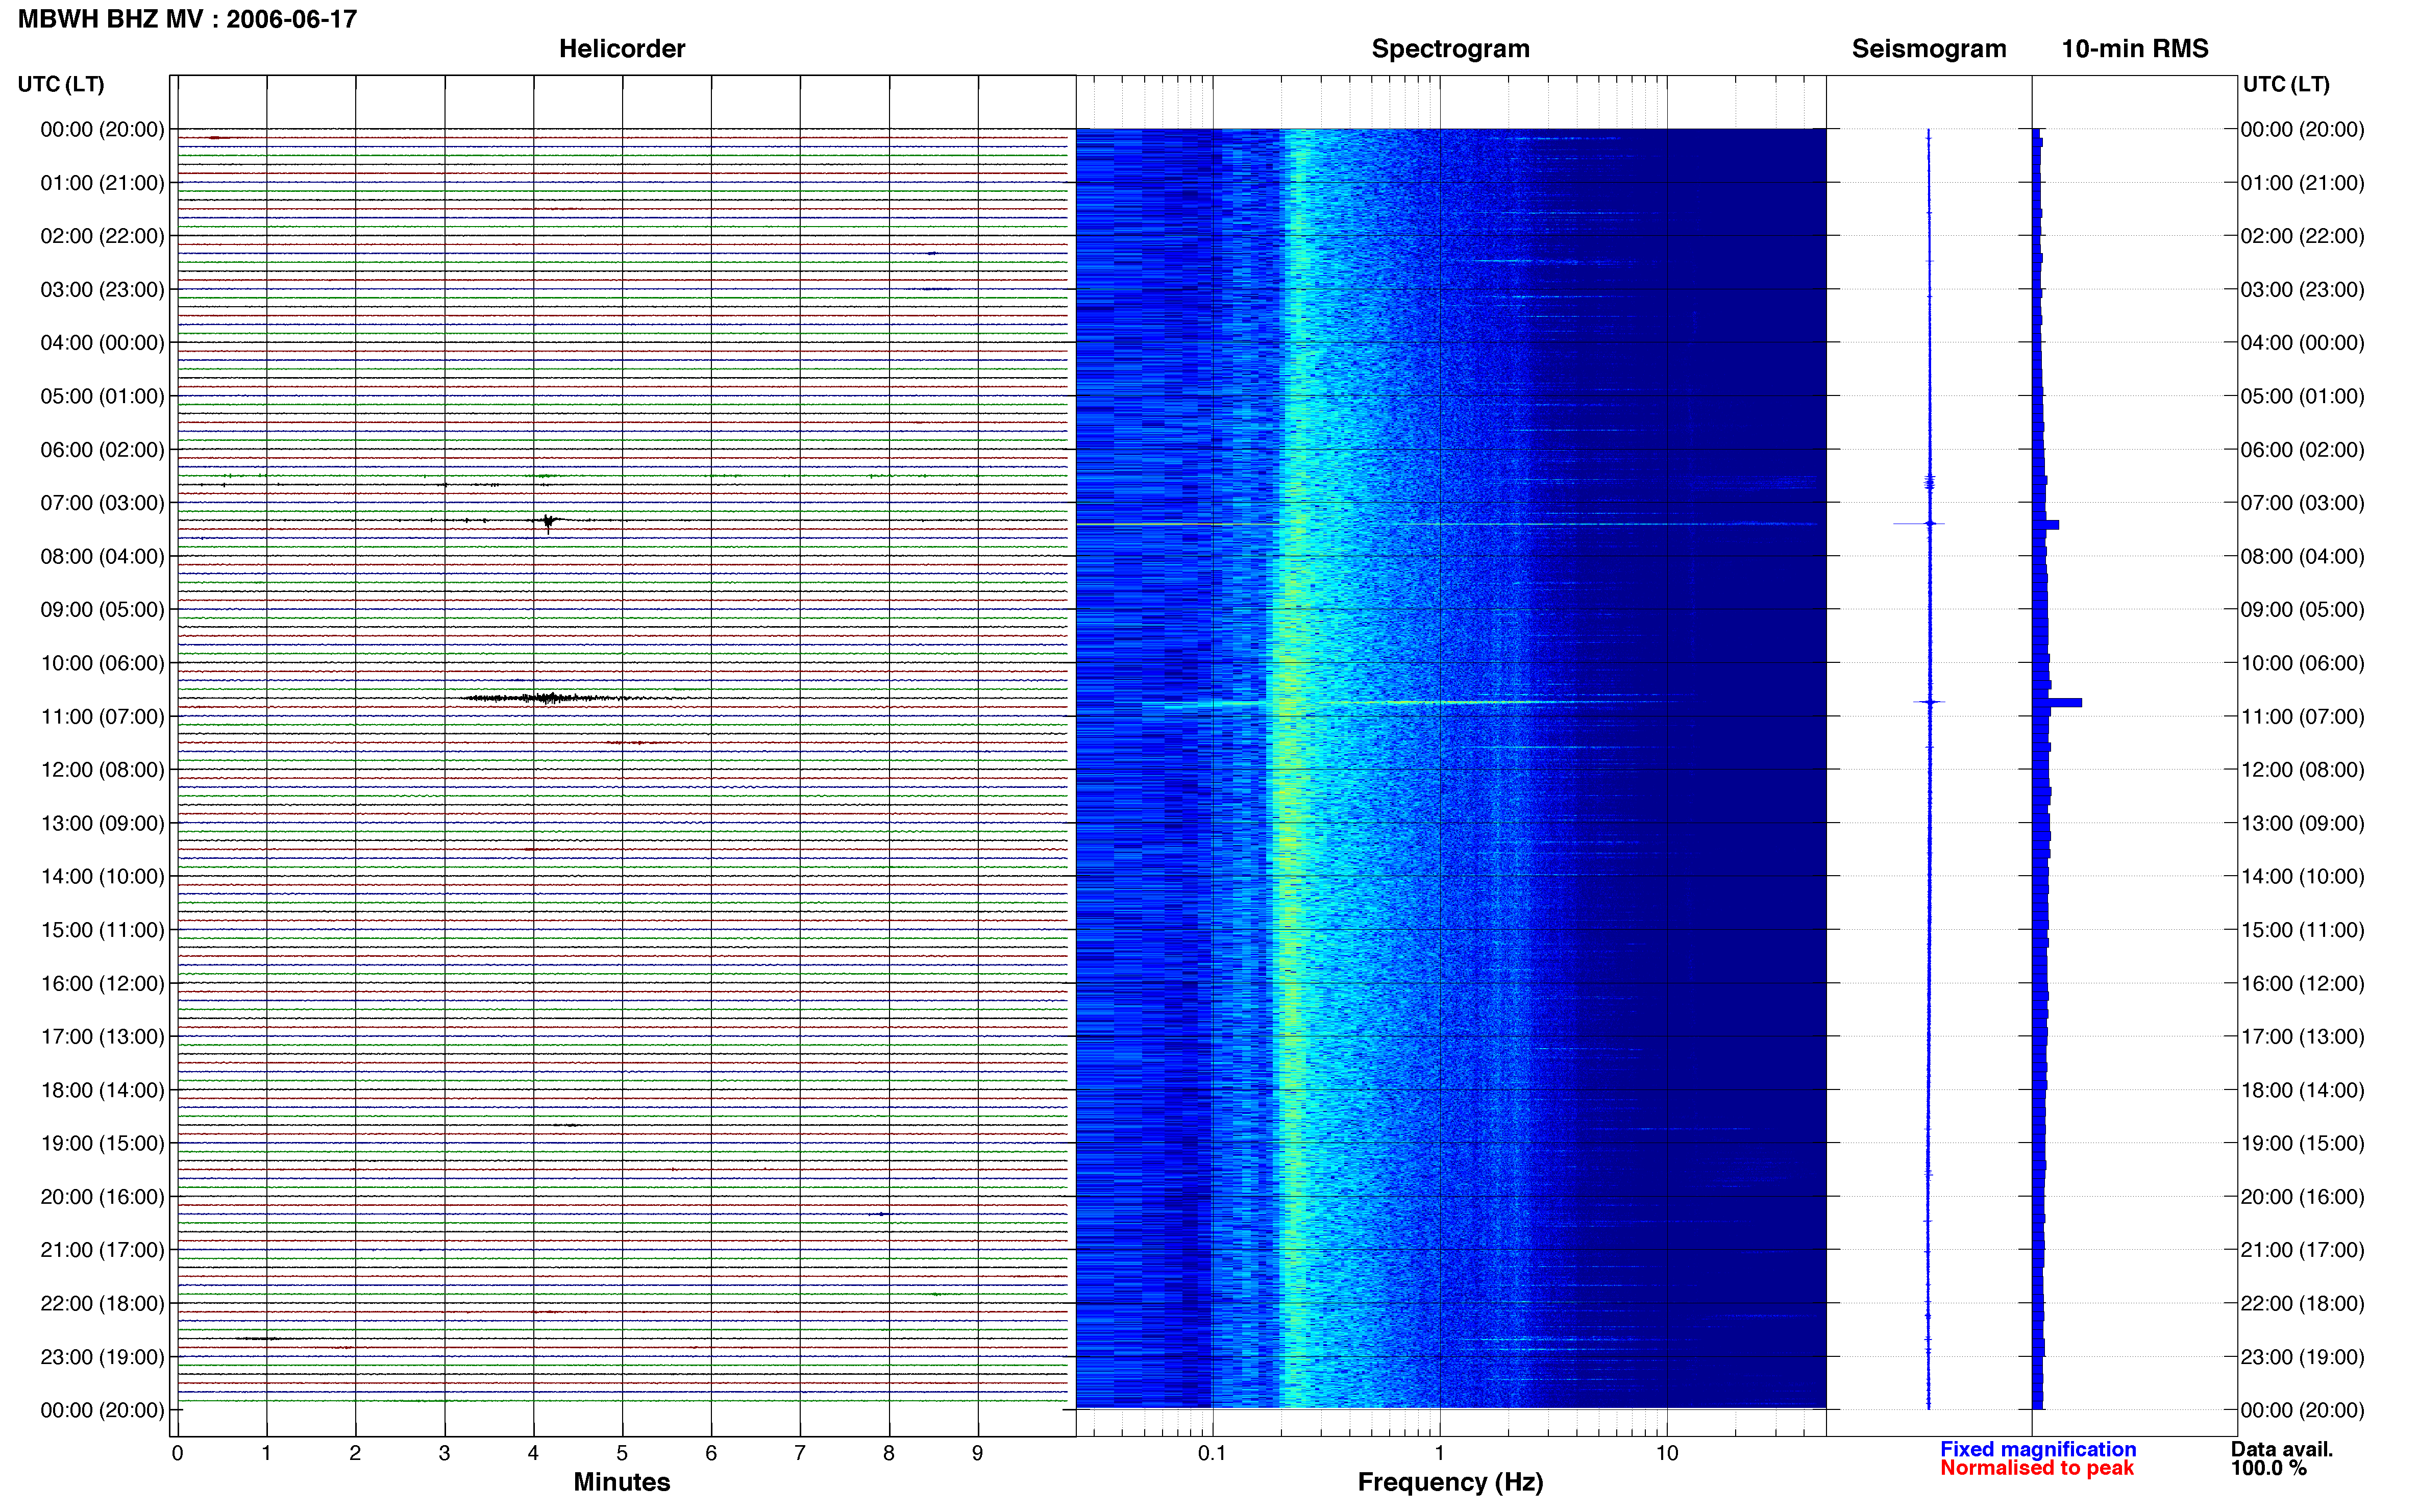Click the right 'UTC (LT)' axis label
The image size is (2419, 1512).
(2286, 84)
